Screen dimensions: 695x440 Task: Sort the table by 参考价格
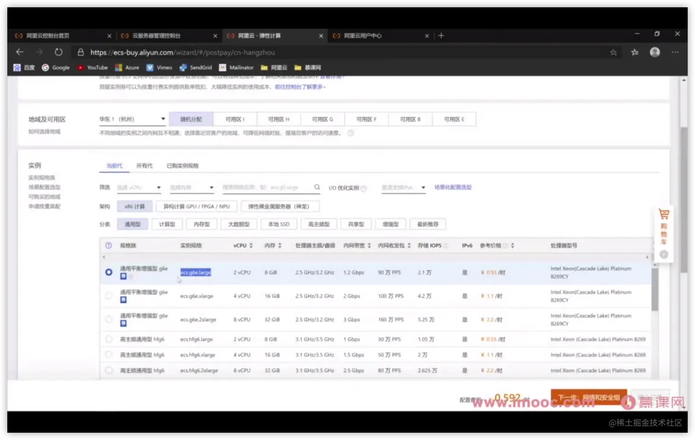click(x=513, y=246)
